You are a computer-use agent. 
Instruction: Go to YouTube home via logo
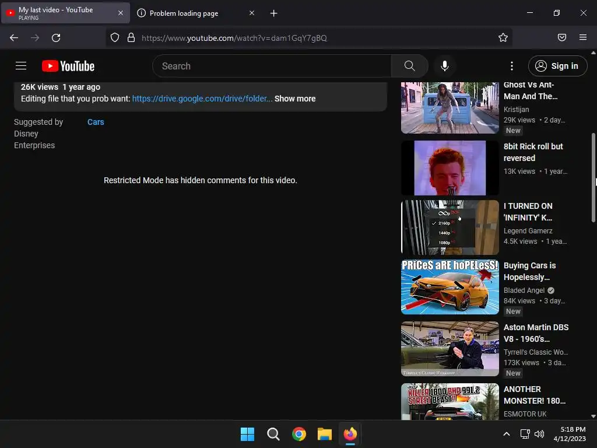pos(68,66)
